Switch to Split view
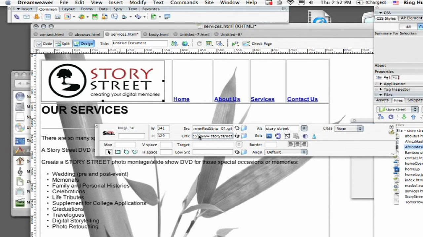Image resolution: width=423 pixels, height=237 pixels. click(x=62, y=43)
